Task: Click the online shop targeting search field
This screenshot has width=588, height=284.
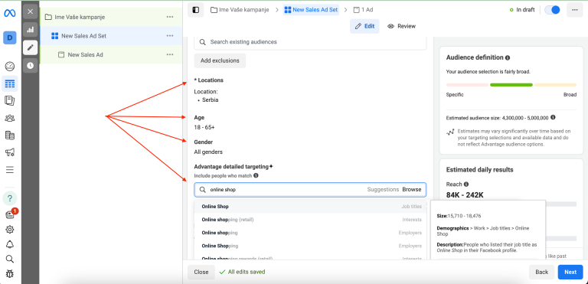Action: (x=310, y=189)
